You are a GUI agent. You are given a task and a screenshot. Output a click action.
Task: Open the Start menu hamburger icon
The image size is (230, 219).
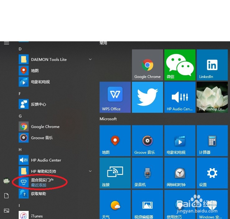[x=7, y=43]
